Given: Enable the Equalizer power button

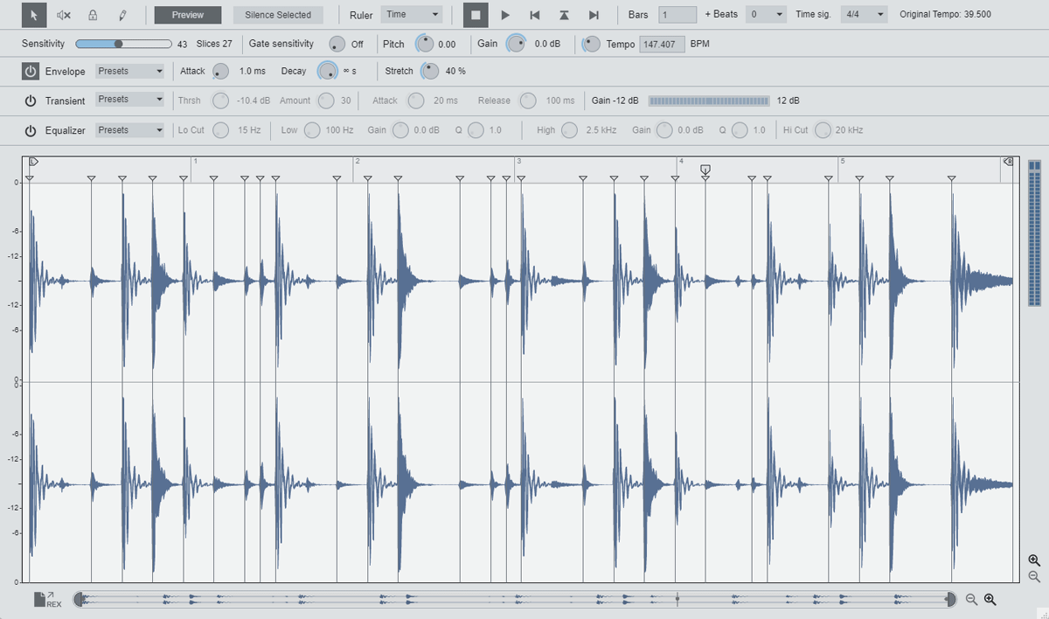Looking at the screenshot, I should (31, 130).
